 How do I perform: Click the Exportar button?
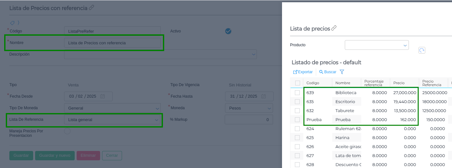coord(303,72)
